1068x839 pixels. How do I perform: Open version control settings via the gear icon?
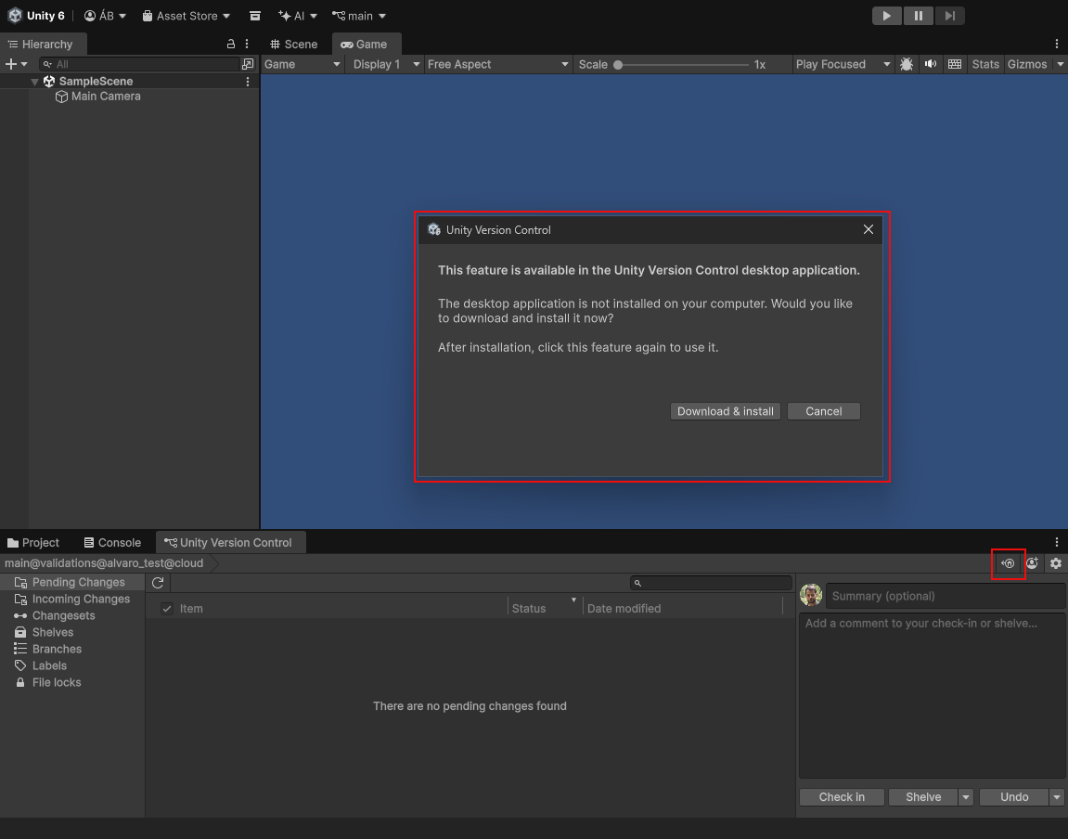pos(1056,563)
